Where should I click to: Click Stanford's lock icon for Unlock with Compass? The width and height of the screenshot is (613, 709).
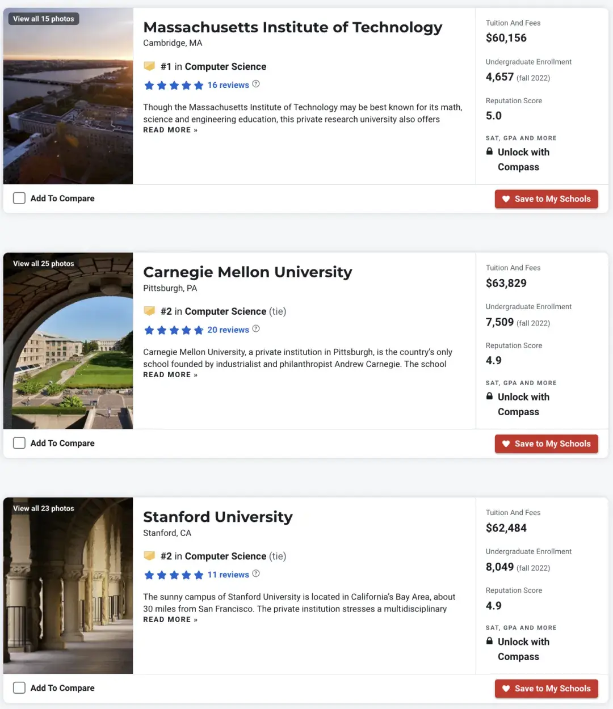point(489,641)
